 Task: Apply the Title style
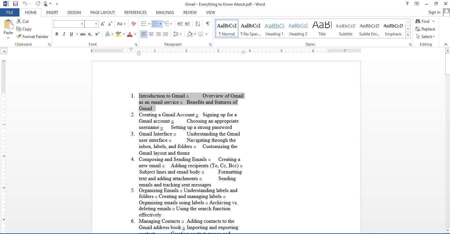322,29
